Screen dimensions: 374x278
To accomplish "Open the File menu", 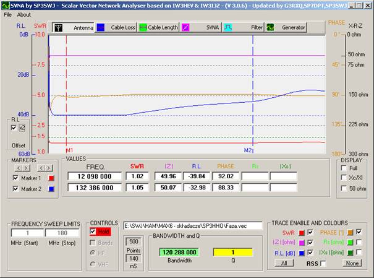I will click(7, 14).
